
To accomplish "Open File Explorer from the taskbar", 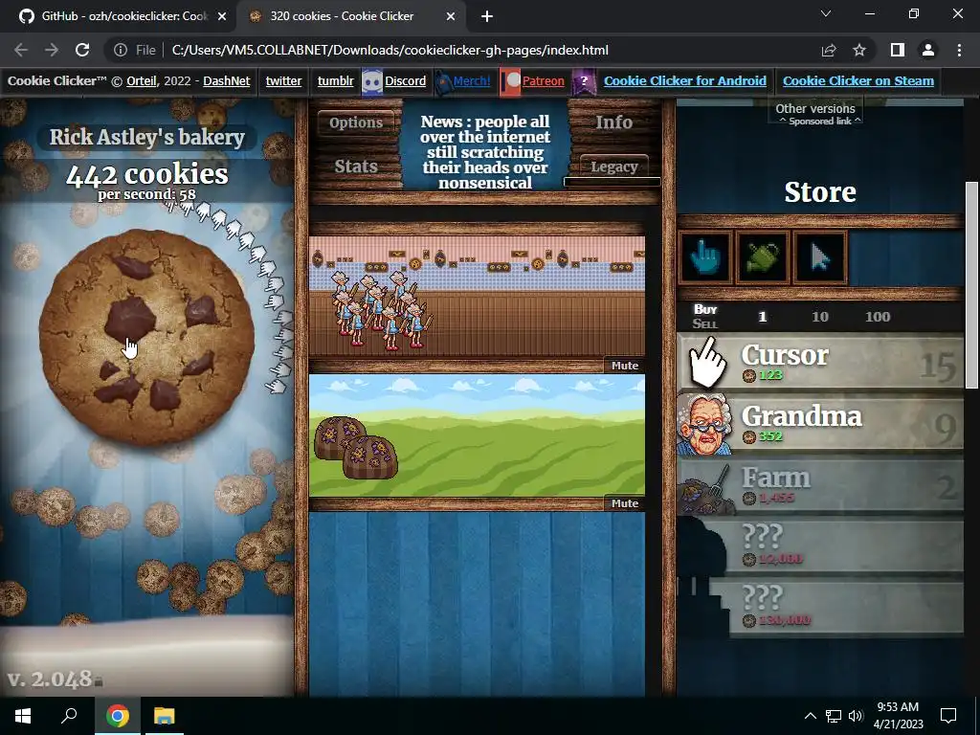I will 165,716.
